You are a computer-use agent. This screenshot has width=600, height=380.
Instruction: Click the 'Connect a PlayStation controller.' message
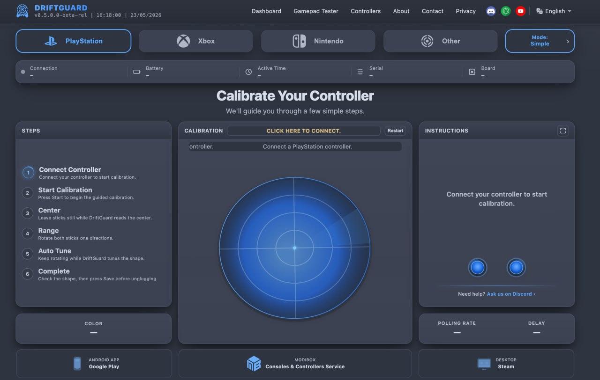pyautogui.click(x=307, y=146)
